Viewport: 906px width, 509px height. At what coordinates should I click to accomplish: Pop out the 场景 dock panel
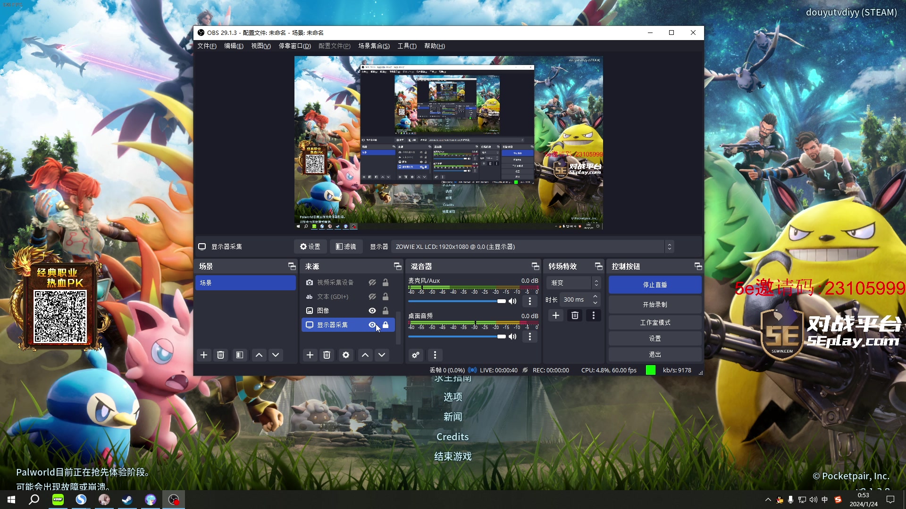coord(292,266)
